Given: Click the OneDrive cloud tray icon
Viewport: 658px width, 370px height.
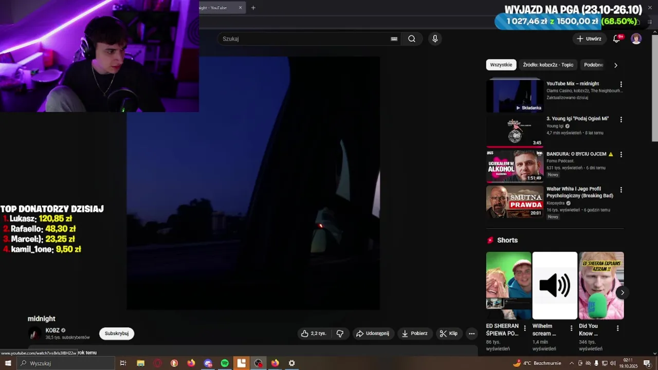Looking at the screenshot, I should tap(588, 363).
